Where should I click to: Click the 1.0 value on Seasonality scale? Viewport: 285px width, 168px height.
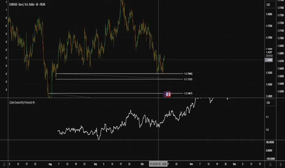(267, 130)
